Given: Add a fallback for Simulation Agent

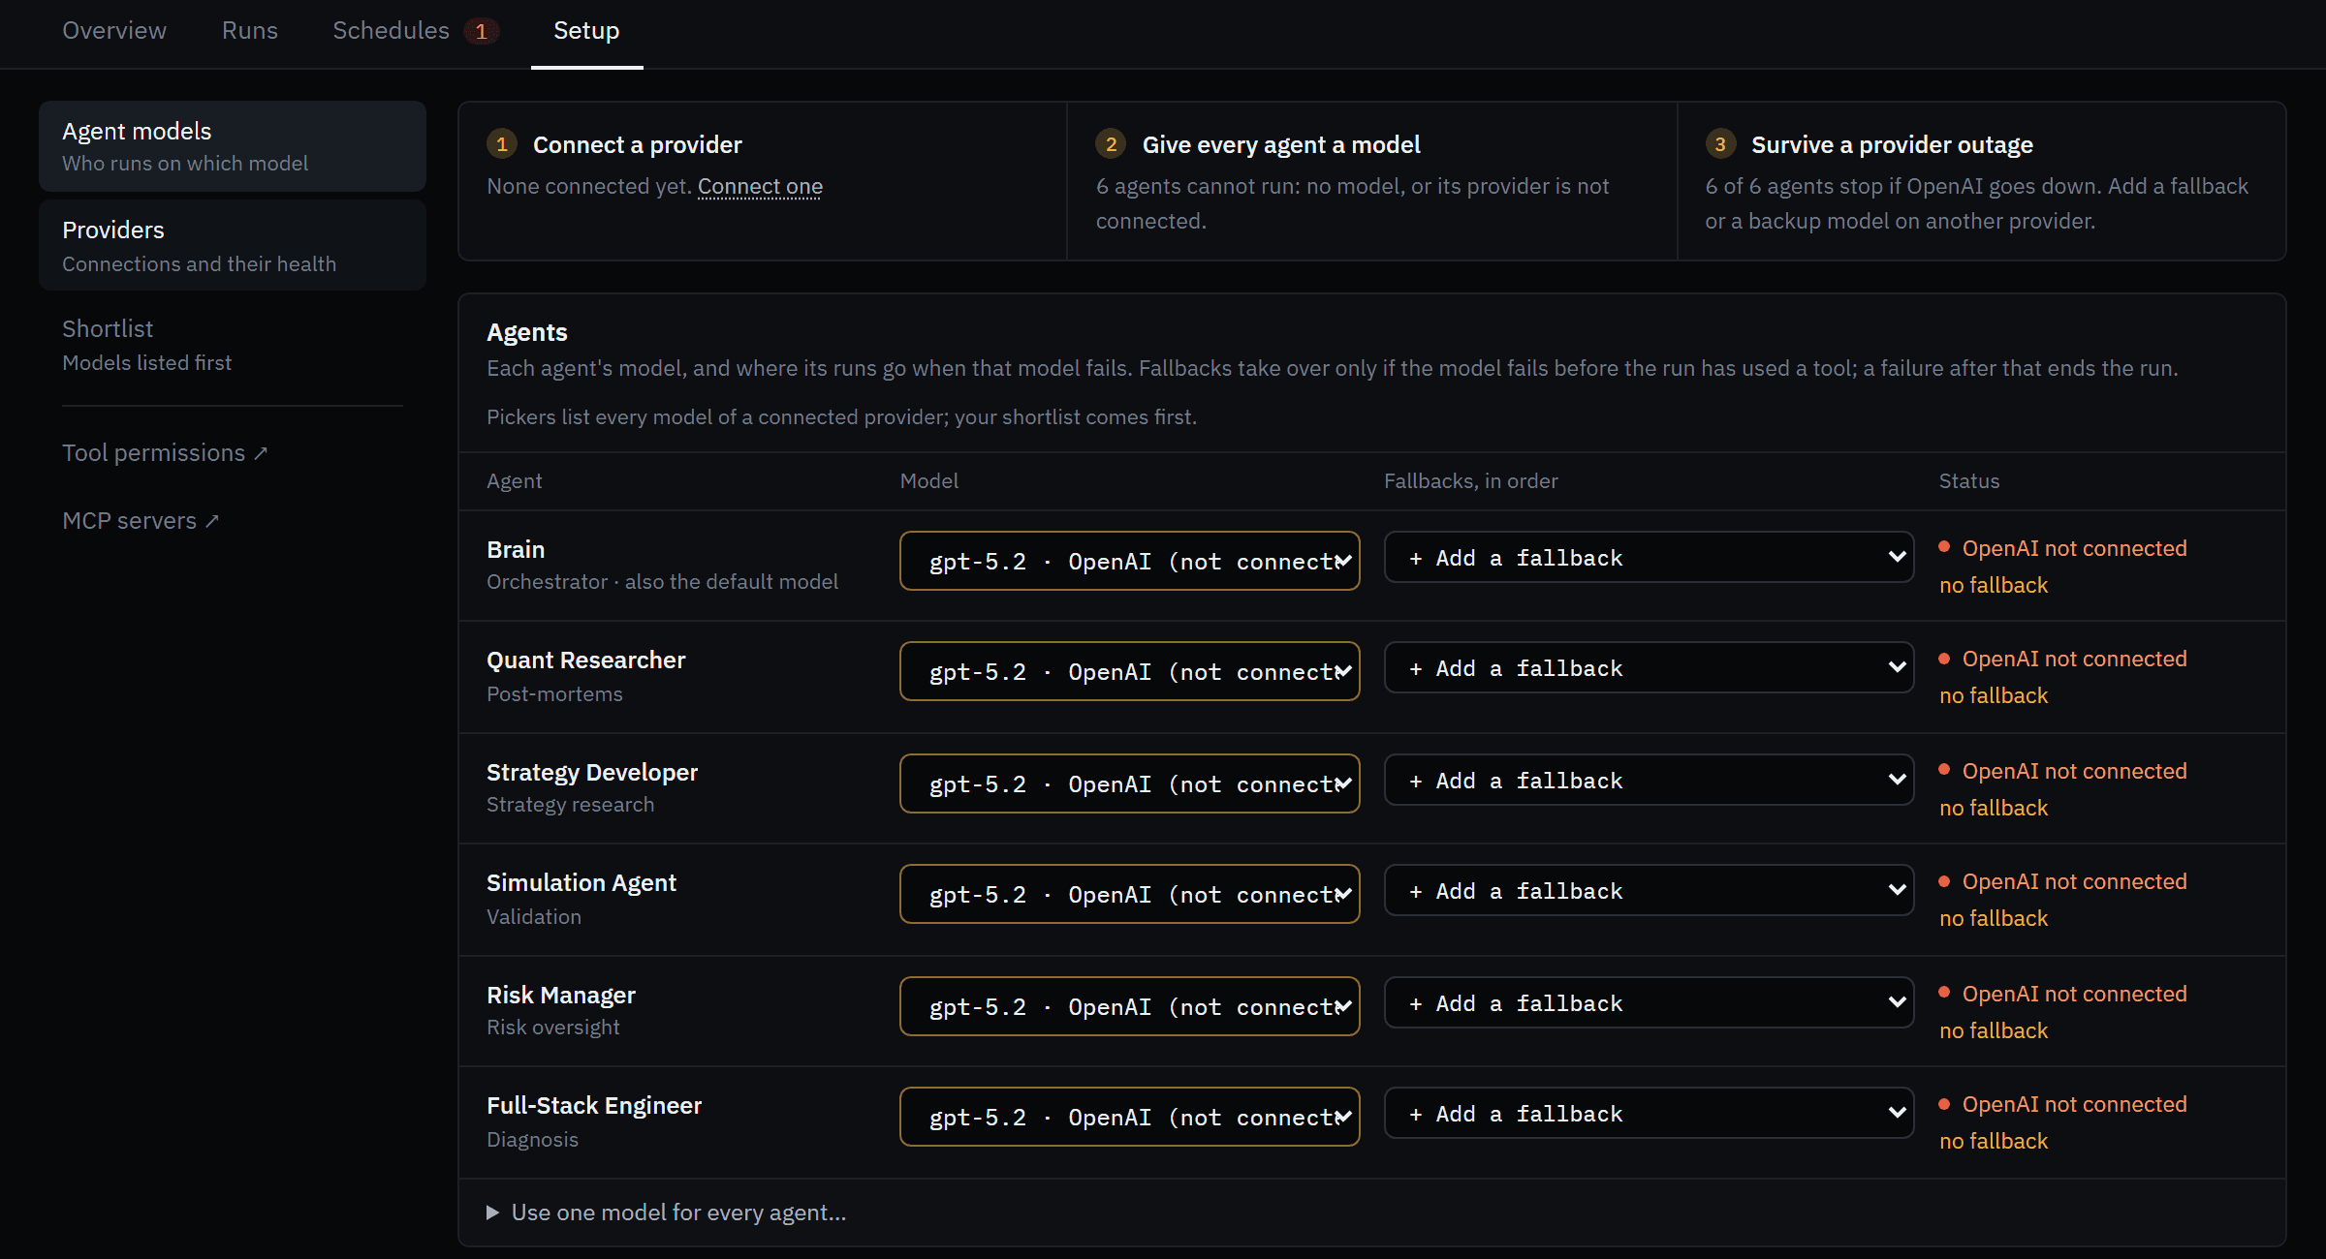Looking at the screenshot, I should (x=1649, y=891).
